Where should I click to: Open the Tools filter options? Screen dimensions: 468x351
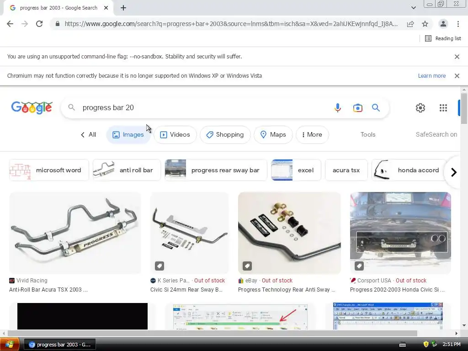368,135
